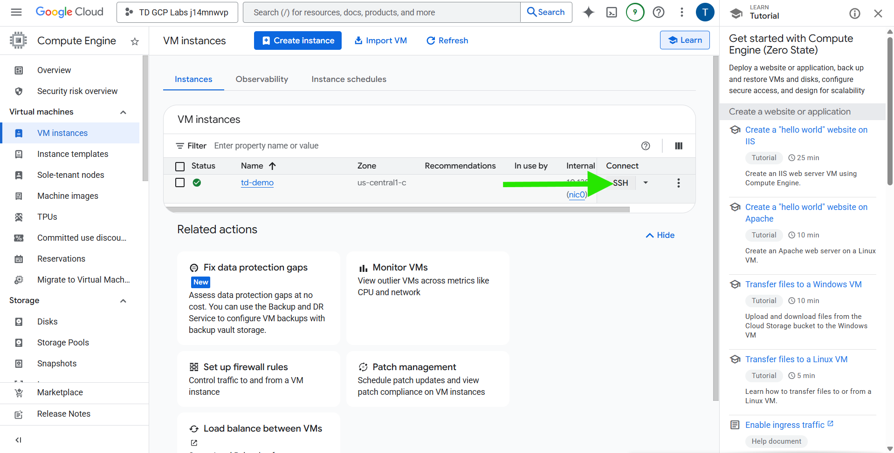Pin Compute Engine using the star icon

pos(134,41)
